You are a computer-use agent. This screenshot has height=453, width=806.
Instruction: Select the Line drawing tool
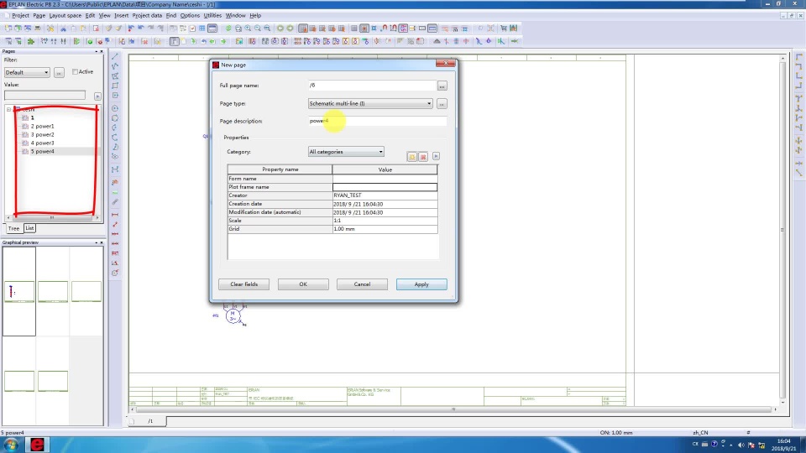tap(115, 56)
